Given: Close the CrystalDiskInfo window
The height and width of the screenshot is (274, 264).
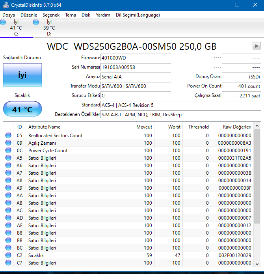Looking at the screenshot, I should click(255, 5).
